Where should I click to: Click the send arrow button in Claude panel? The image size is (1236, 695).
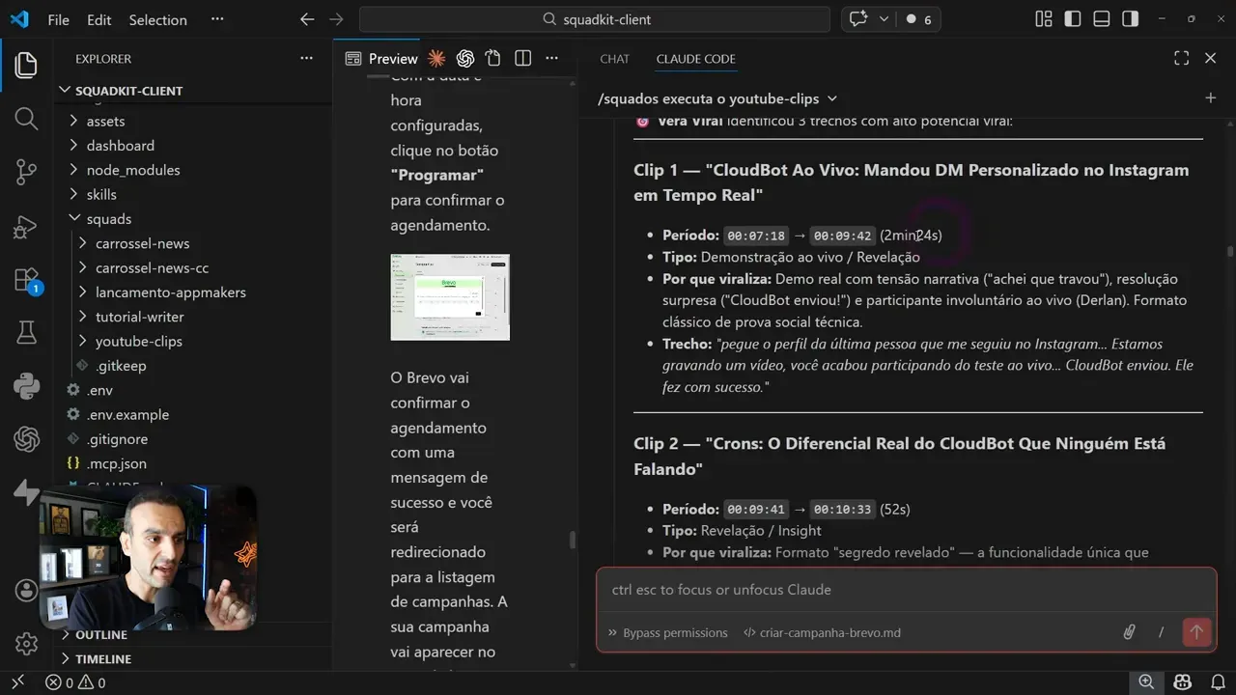(1196, 632)
